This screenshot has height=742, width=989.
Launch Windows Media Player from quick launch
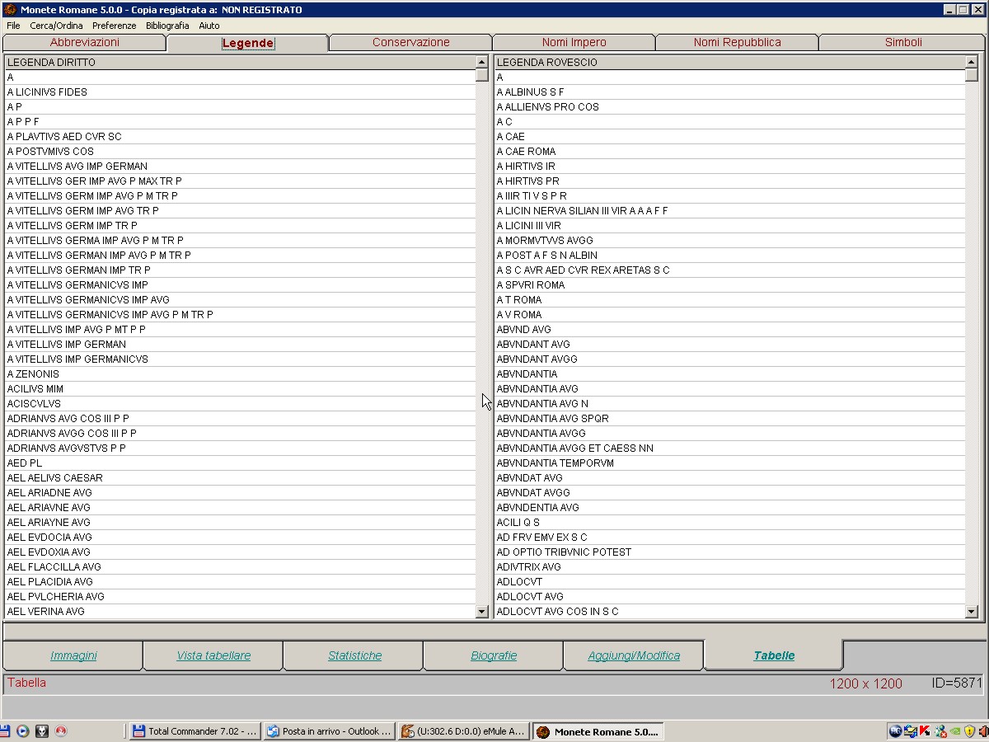[x=23, y=731]
